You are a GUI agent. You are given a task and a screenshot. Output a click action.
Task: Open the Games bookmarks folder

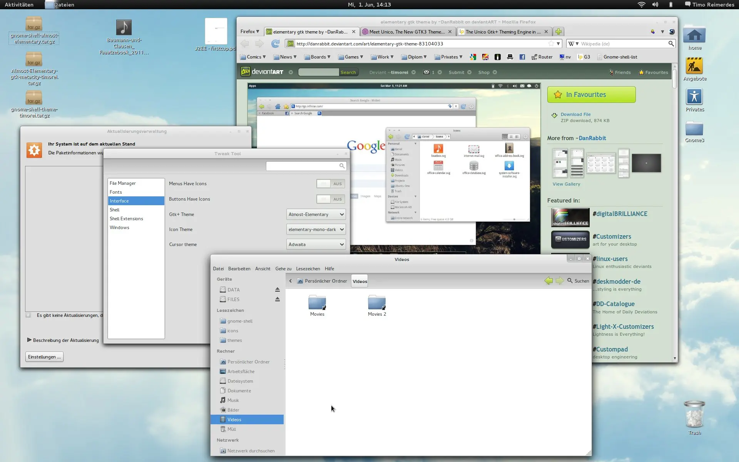351,57
